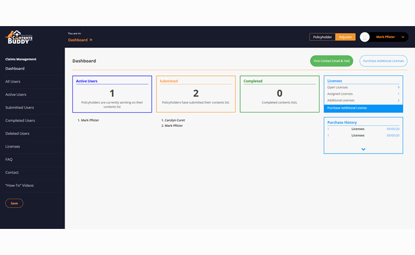Select the Active Users card
Image resolution: width=415 pixels, height=255 pixels.
[x=112, y=94]
